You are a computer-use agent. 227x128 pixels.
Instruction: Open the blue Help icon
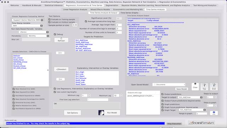[x=214, y=113]
